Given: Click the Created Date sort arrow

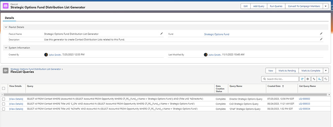Looking at the screenshot, I should pos(283,86).
